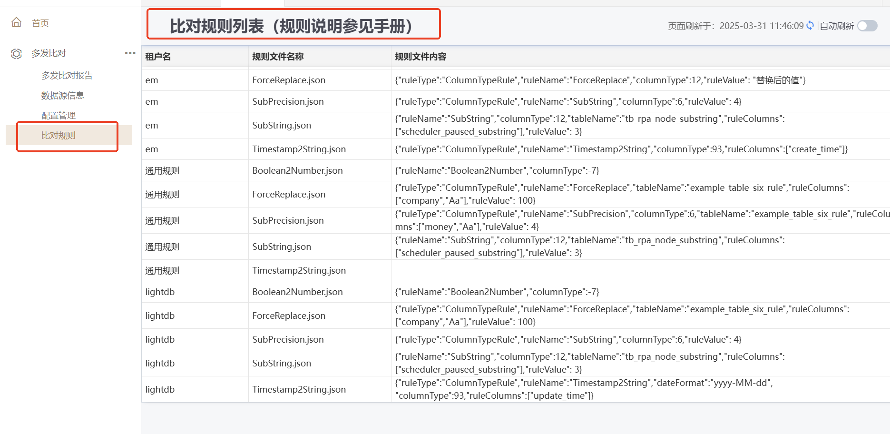Open 配置管理 menu item
The image size is (890, 434).
tap(59, 115)
